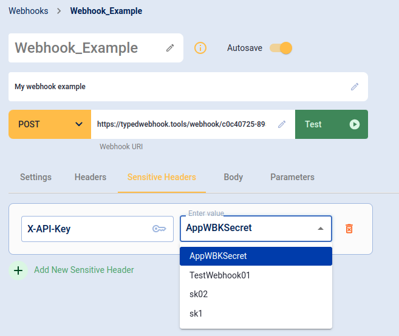
Task: Switch to the Headers tab
Action: tap(90, 177)
